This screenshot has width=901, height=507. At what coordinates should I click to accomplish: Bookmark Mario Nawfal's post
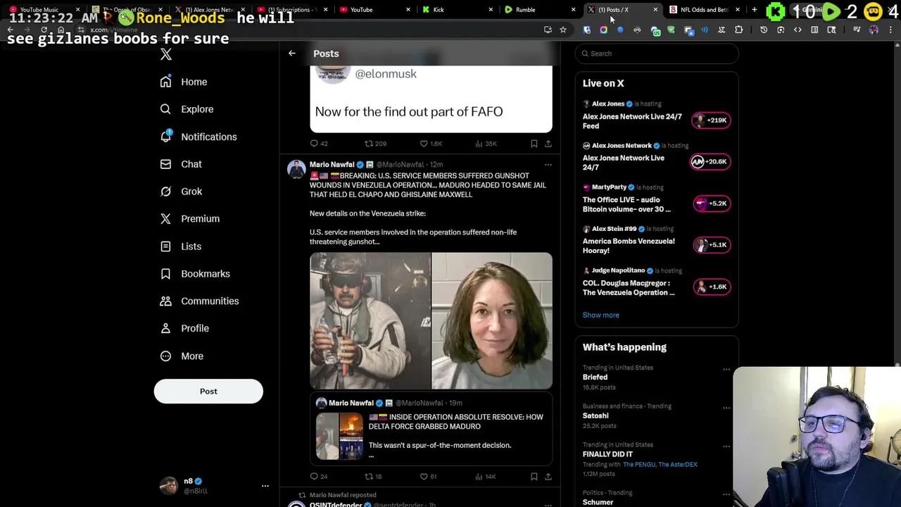pos(534,477)
